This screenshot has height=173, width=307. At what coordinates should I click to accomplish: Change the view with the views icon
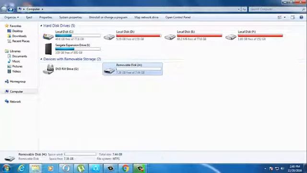tap(280, 17)
